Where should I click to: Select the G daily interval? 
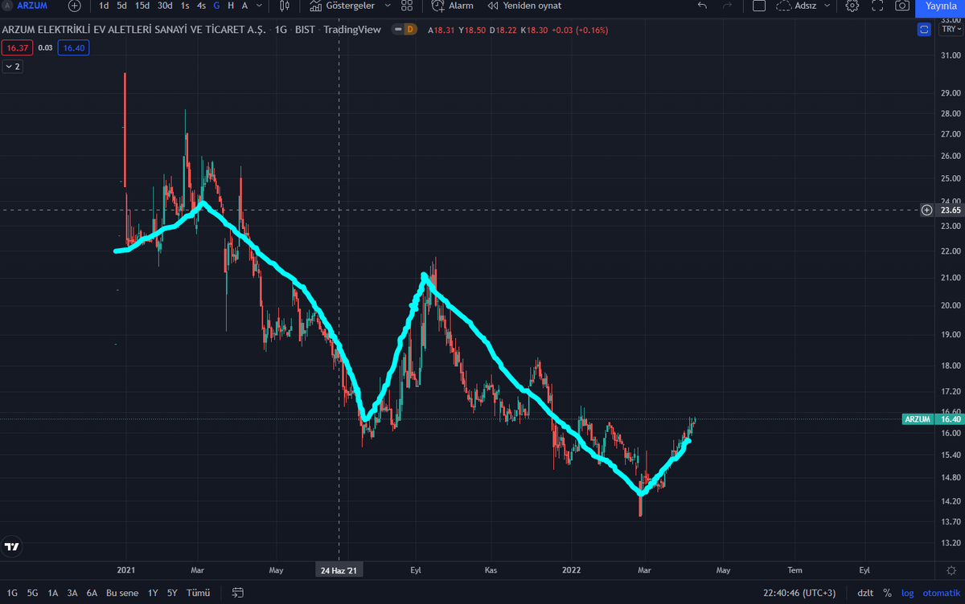(216, 6)
